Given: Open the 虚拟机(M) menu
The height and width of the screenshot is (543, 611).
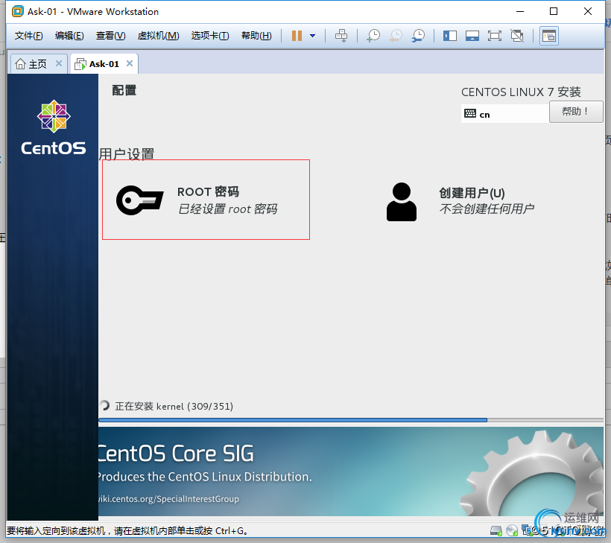Looking at the screenshot, I should [158, 36].
